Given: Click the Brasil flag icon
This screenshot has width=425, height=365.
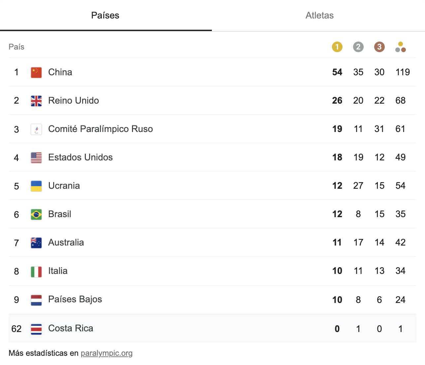Looking at the screenshot, I should [36, 214].
